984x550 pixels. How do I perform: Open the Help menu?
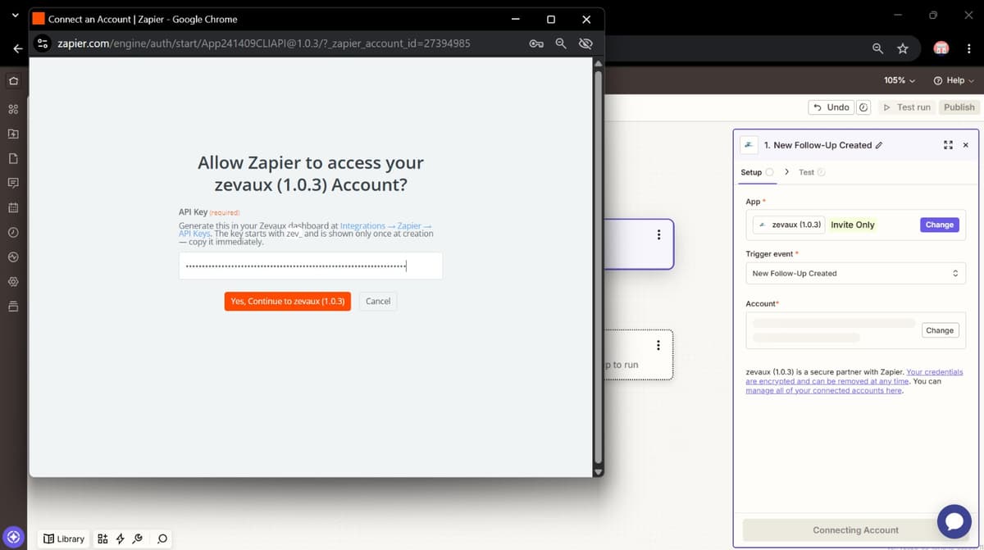click(954, 80)
